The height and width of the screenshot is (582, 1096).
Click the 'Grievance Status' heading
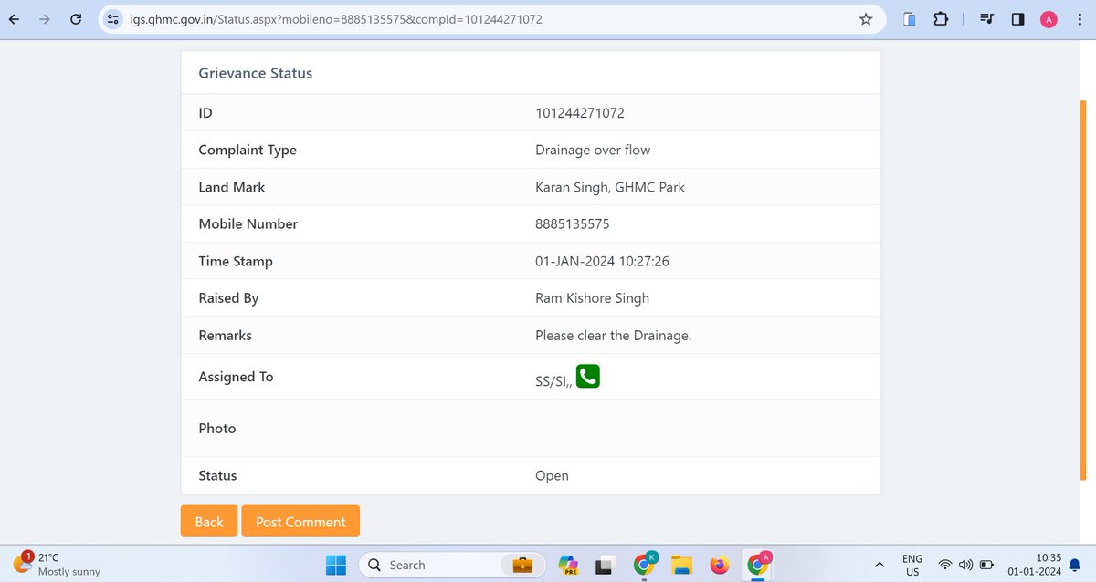(x=256, y=73)
